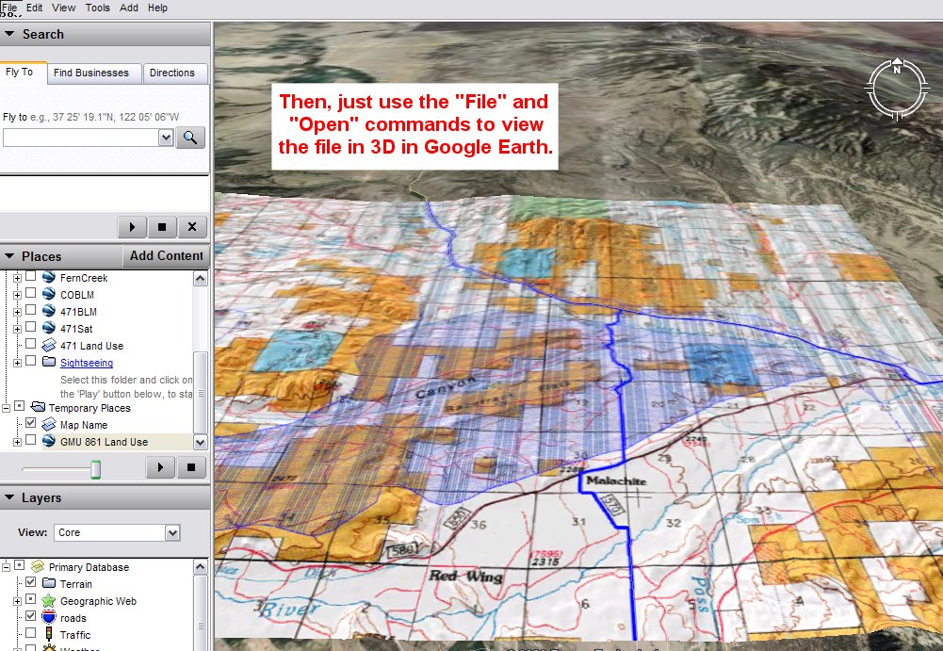Uncheck the Terrain layer checkbox

pos(31,583)
